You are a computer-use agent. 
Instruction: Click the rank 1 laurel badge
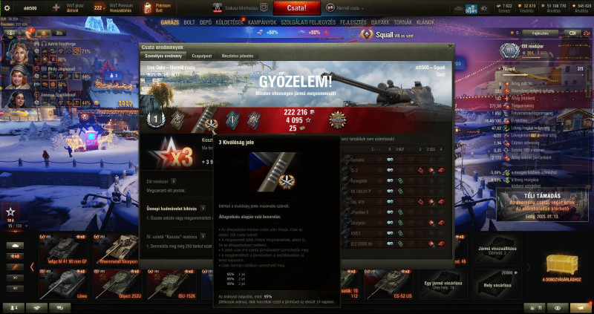(156, 120)
